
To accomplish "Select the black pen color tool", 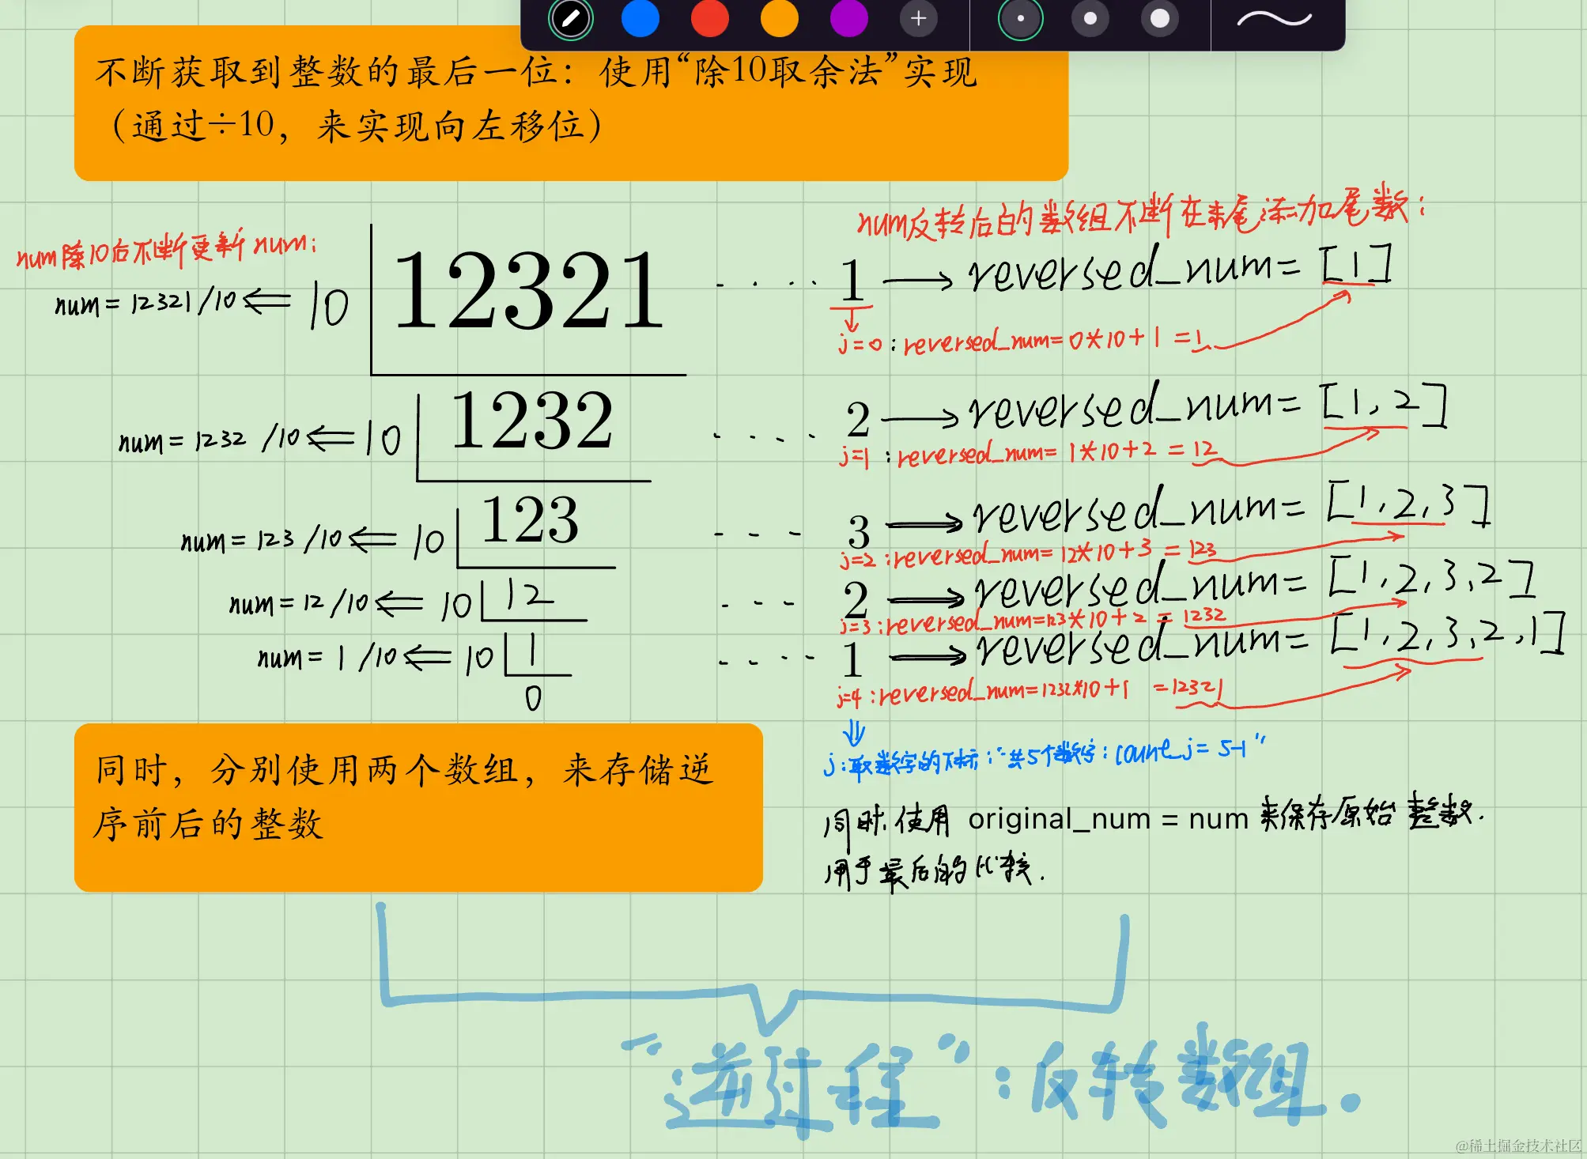I will (x=570, y=19).
